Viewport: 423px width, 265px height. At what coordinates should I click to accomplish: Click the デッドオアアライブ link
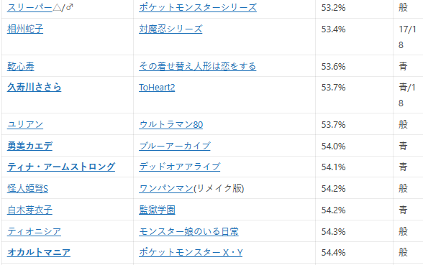coord(179,167)
